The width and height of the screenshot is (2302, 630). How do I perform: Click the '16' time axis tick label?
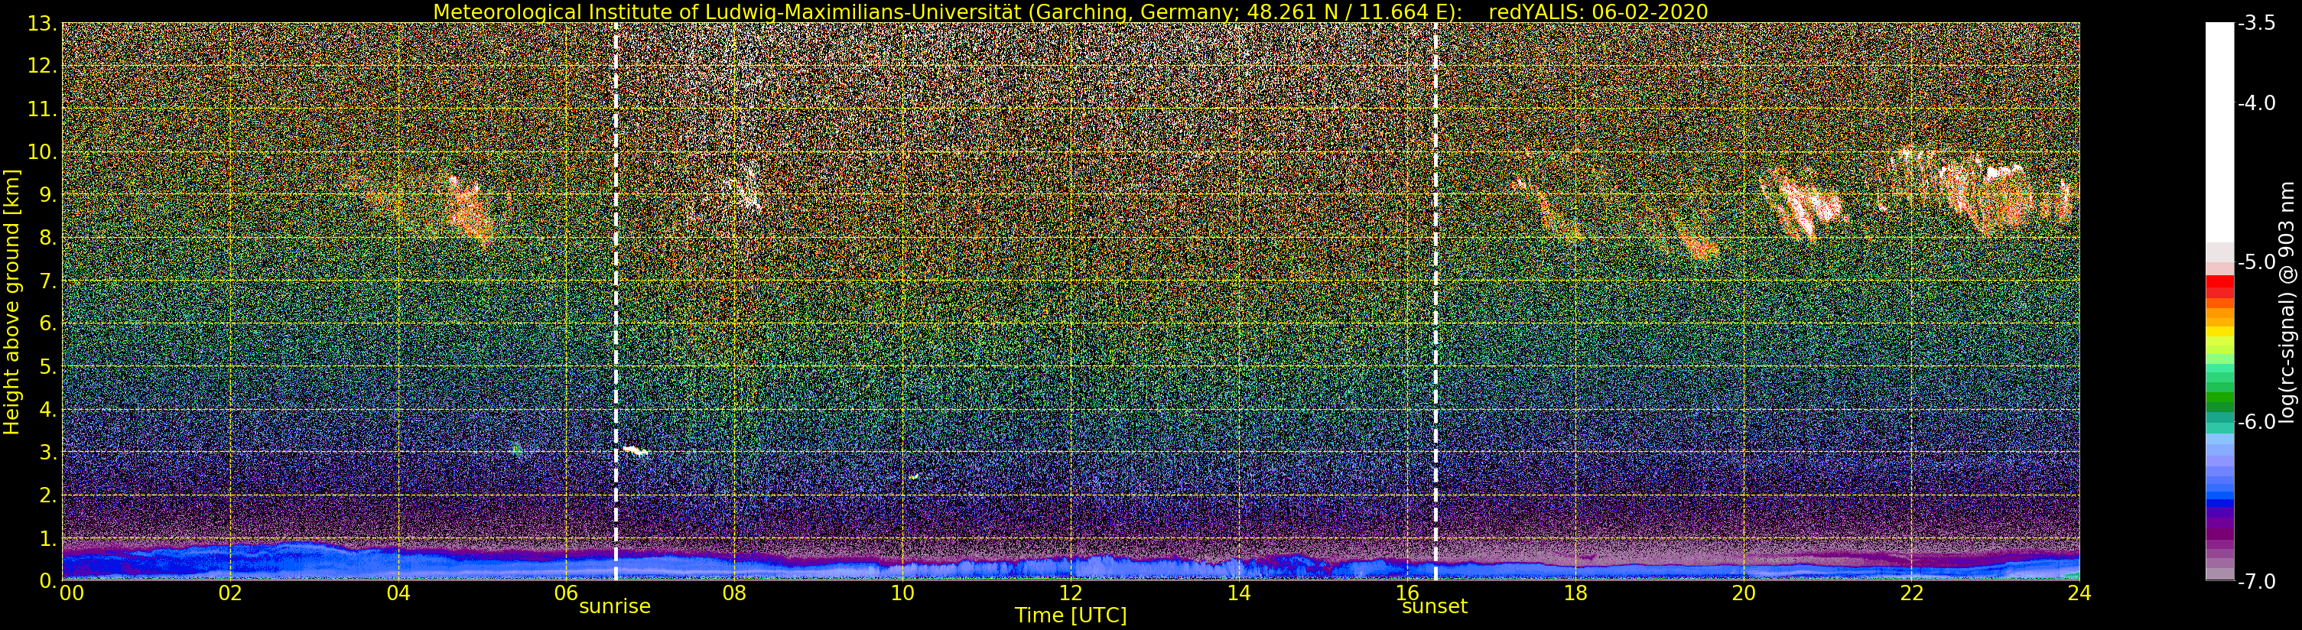pyautogui.click(x=1406, y=593)
